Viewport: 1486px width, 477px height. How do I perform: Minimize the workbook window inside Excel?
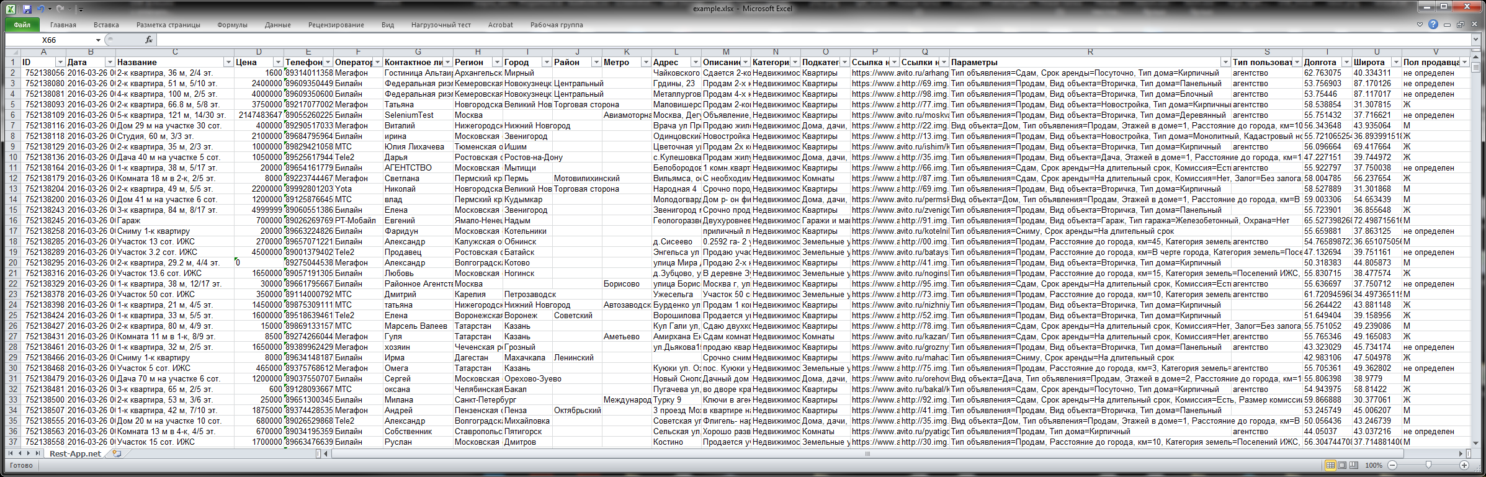pyautogui.click(x=1447, y=25)
